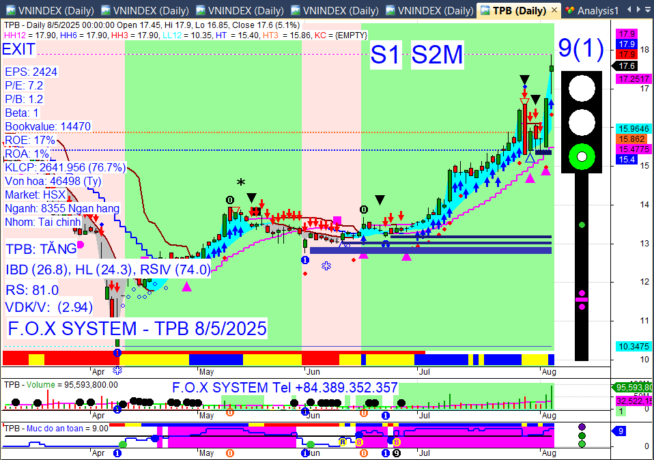The width and height of the screenshot is (654, 460).
Task: Click the blue snowflake icon on the price chart near June
Action: point(326,265)
